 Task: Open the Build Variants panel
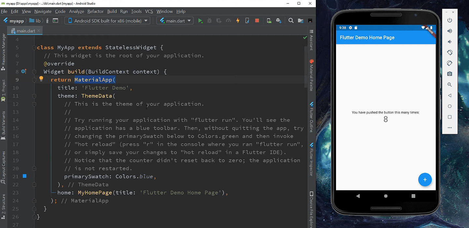pos(3,125)
